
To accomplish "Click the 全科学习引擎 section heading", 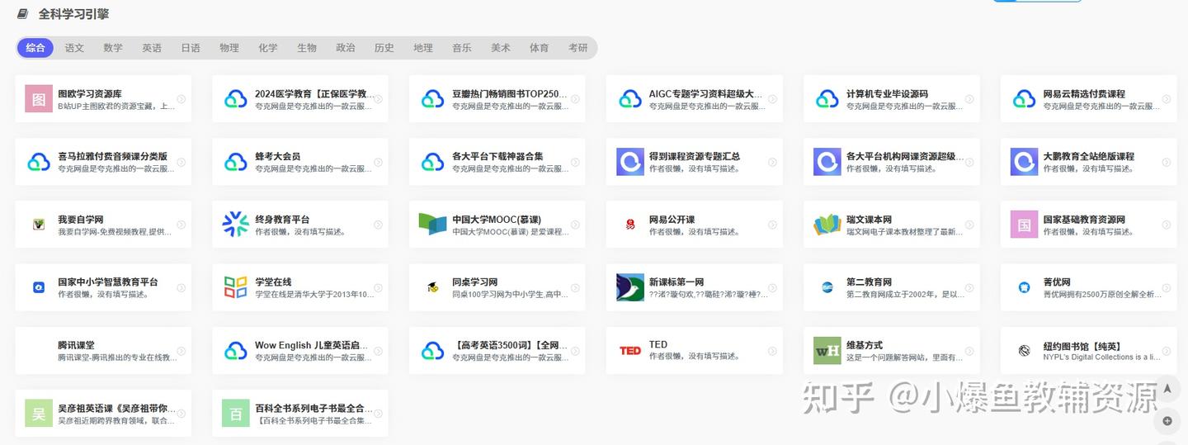I will 73,14.
